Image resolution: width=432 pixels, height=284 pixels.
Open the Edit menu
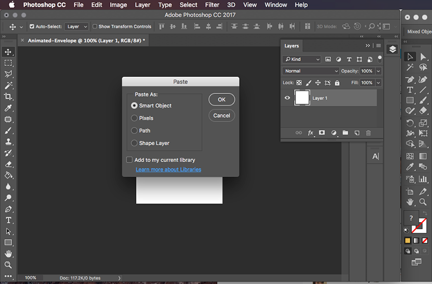pyautogui.click(x=97, y=5)
